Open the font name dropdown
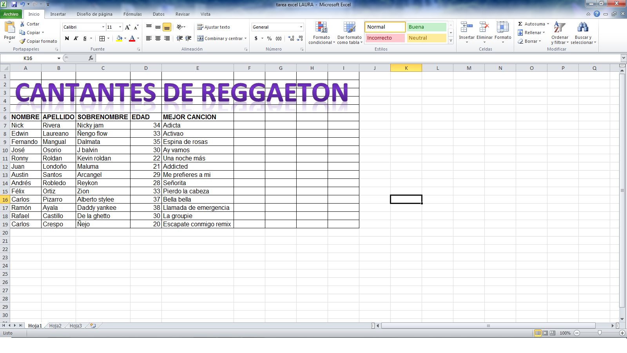Viewport: 627px width, 353px height. pos(103,27)
